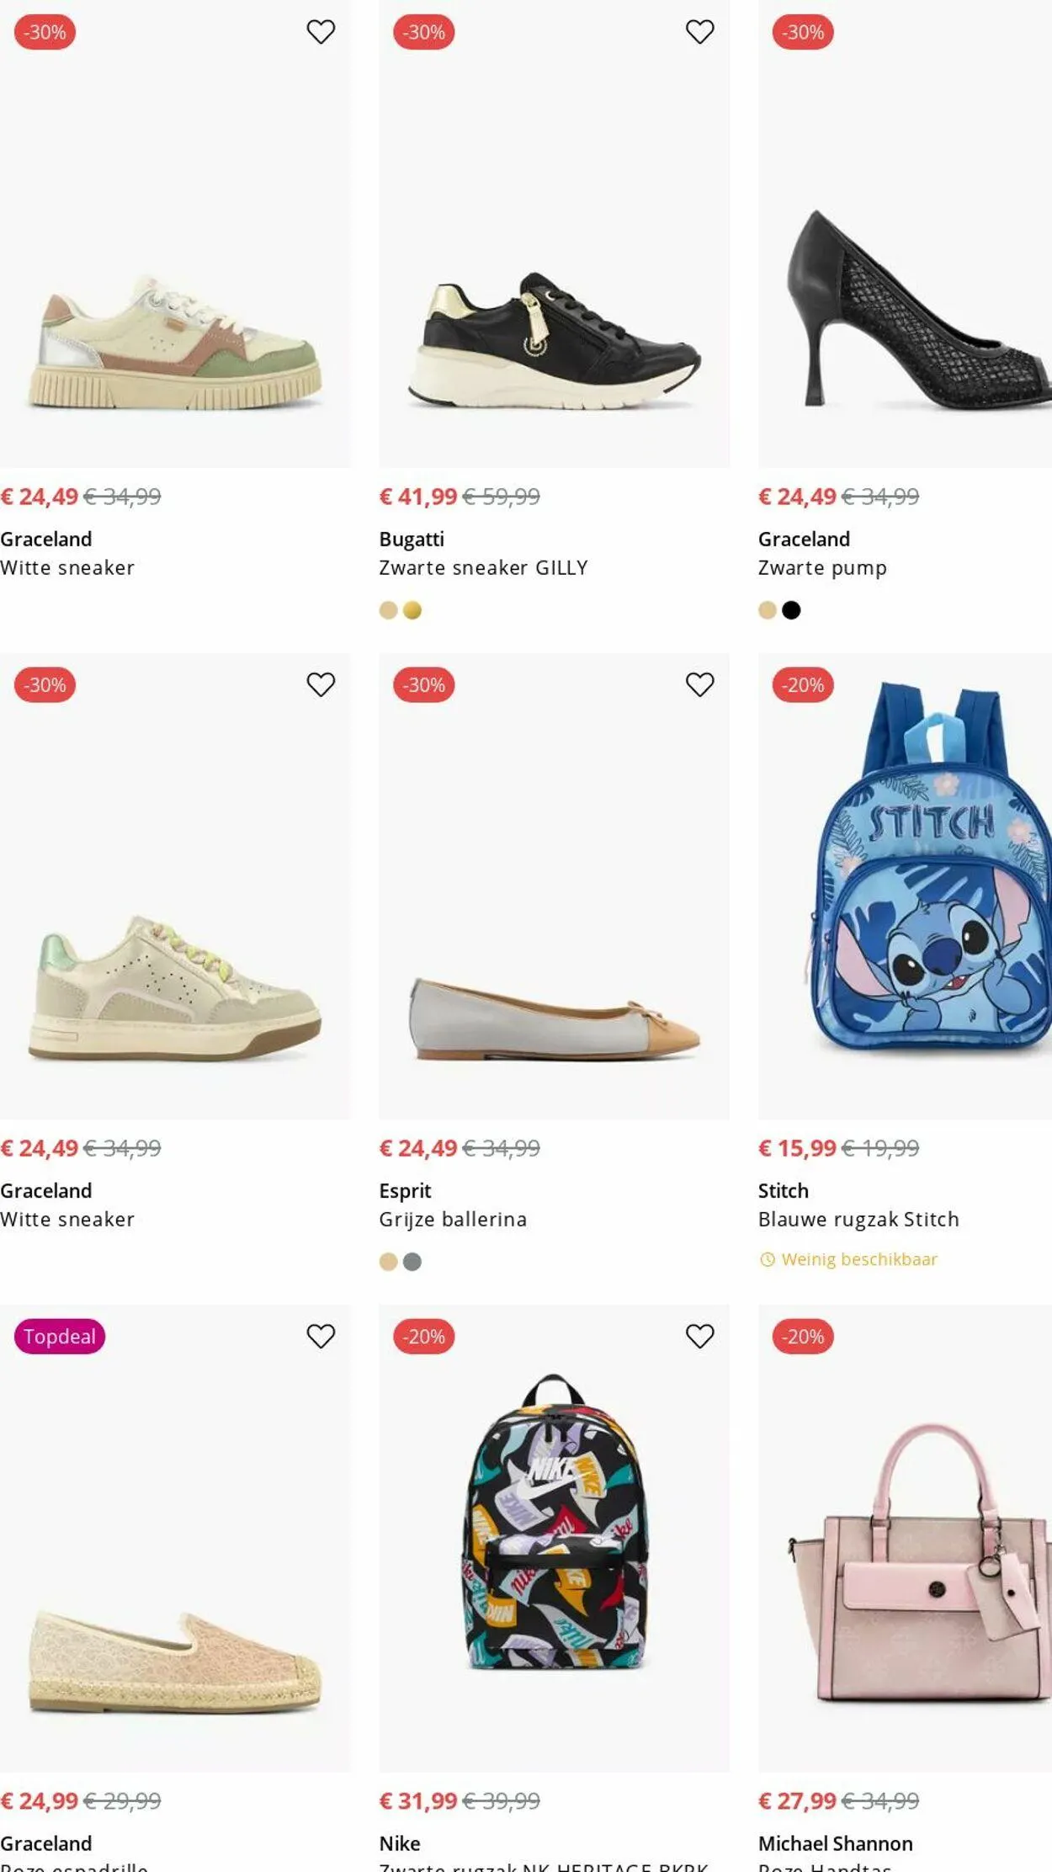
Task: Select the black color swatch for Graceland pump
Action: pos(791,610)
